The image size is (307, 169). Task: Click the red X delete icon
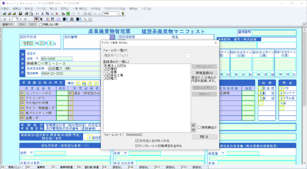pos(57,14)
